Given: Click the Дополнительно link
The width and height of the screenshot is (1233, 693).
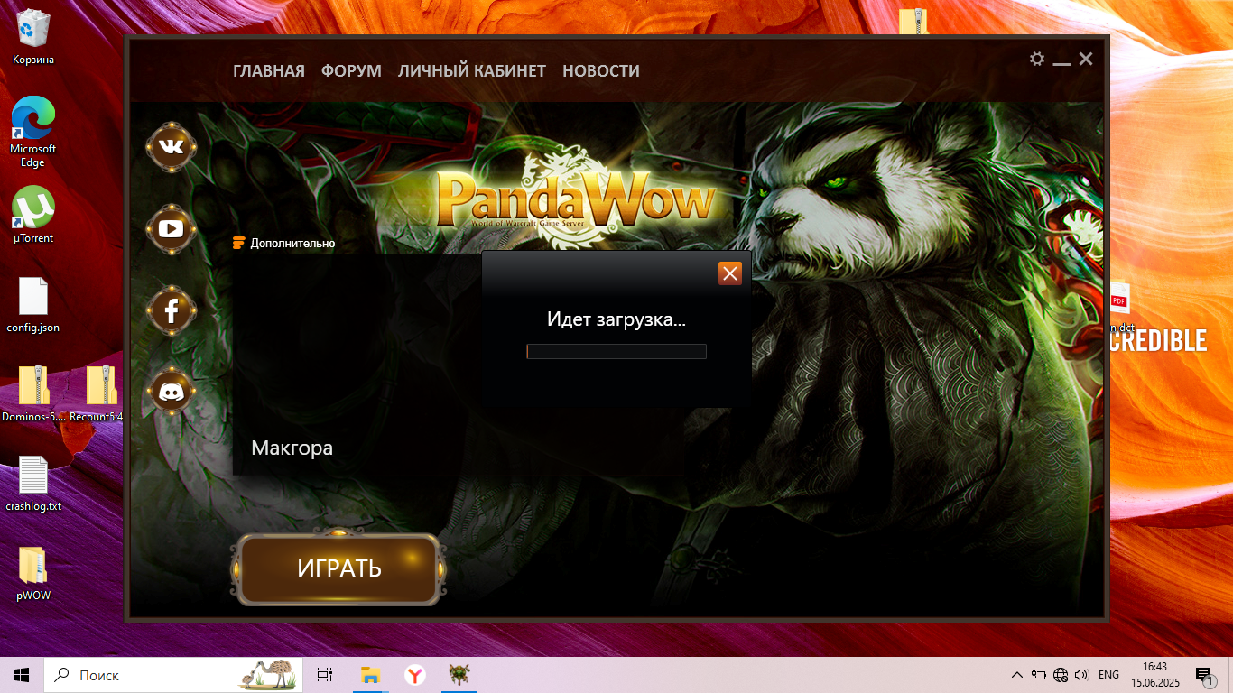Looking at the screenshot, I should coord(283,243).
